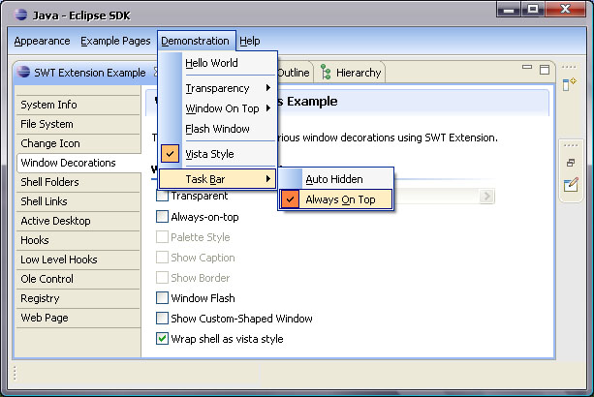Open the Ole Control page

[78, 279]
